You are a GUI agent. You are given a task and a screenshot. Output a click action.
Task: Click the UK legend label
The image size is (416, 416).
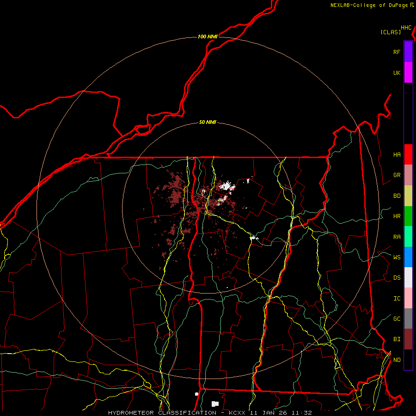coord(397,73)
